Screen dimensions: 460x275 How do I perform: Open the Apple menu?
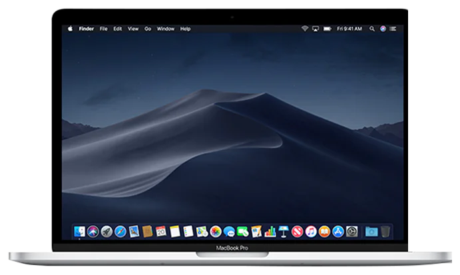(70, 29)
